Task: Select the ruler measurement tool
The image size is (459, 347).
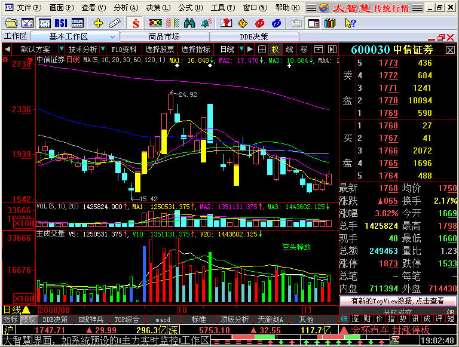Action: click(115, 23)
